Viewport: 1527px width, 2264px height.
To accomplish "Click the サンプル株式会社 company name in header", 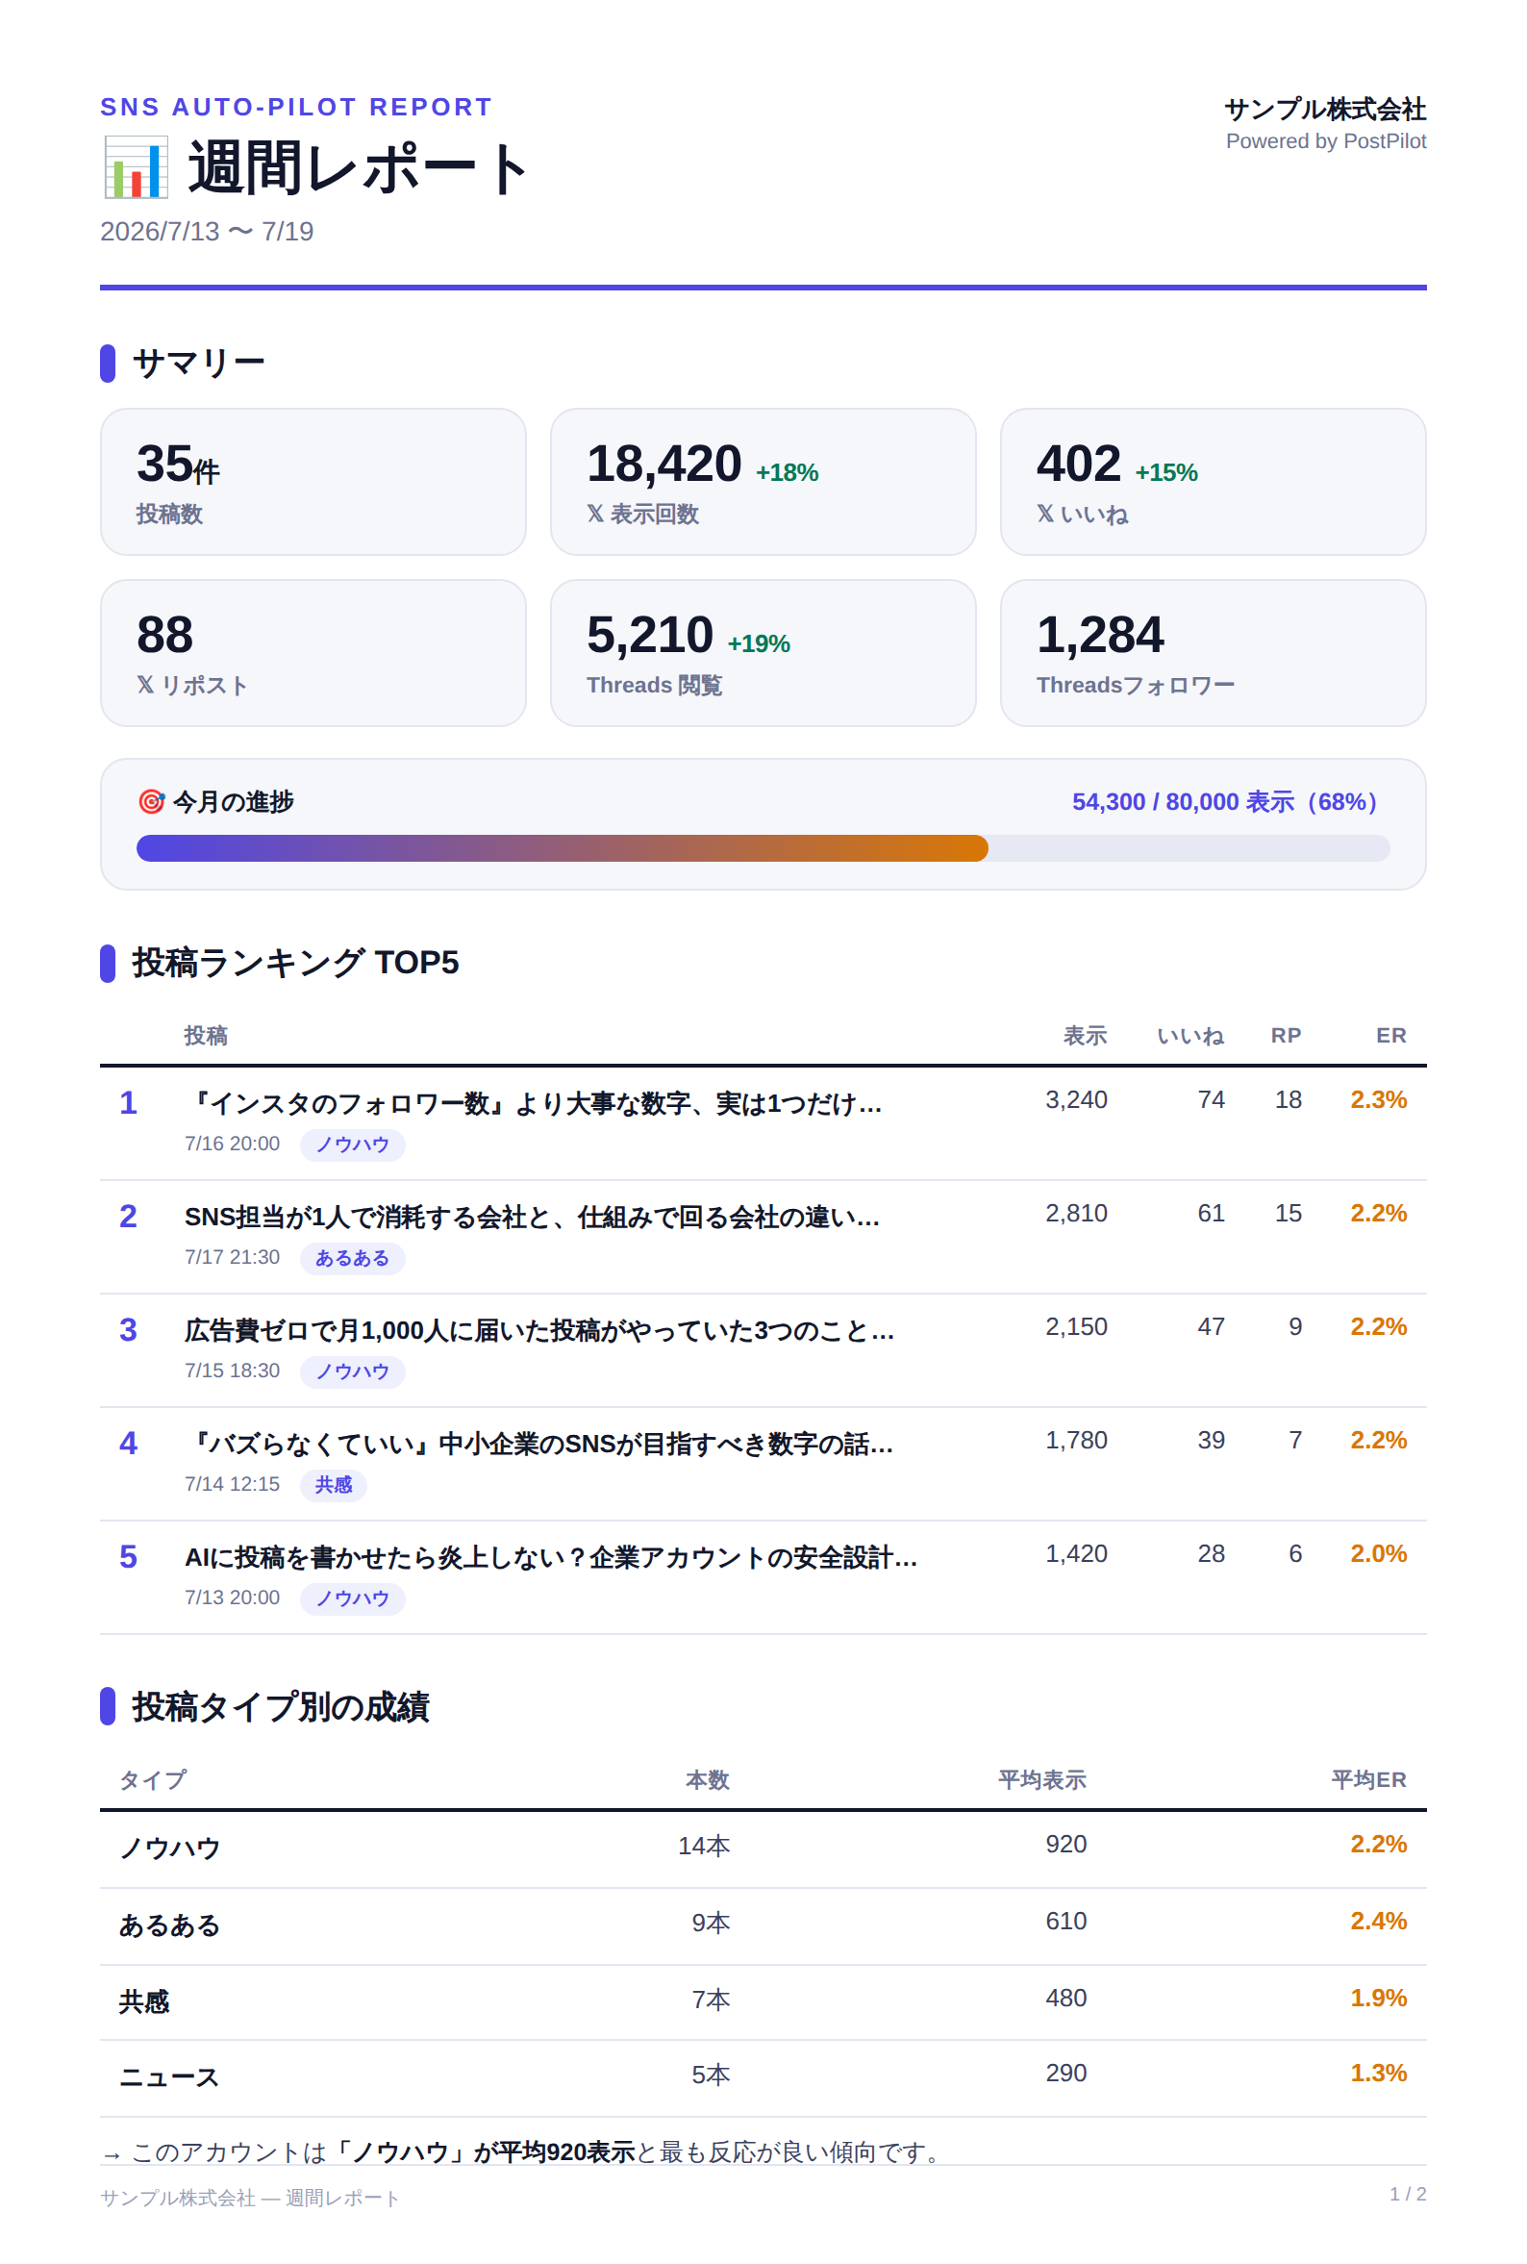I will pyautogui.click(x=1324, y=109).
